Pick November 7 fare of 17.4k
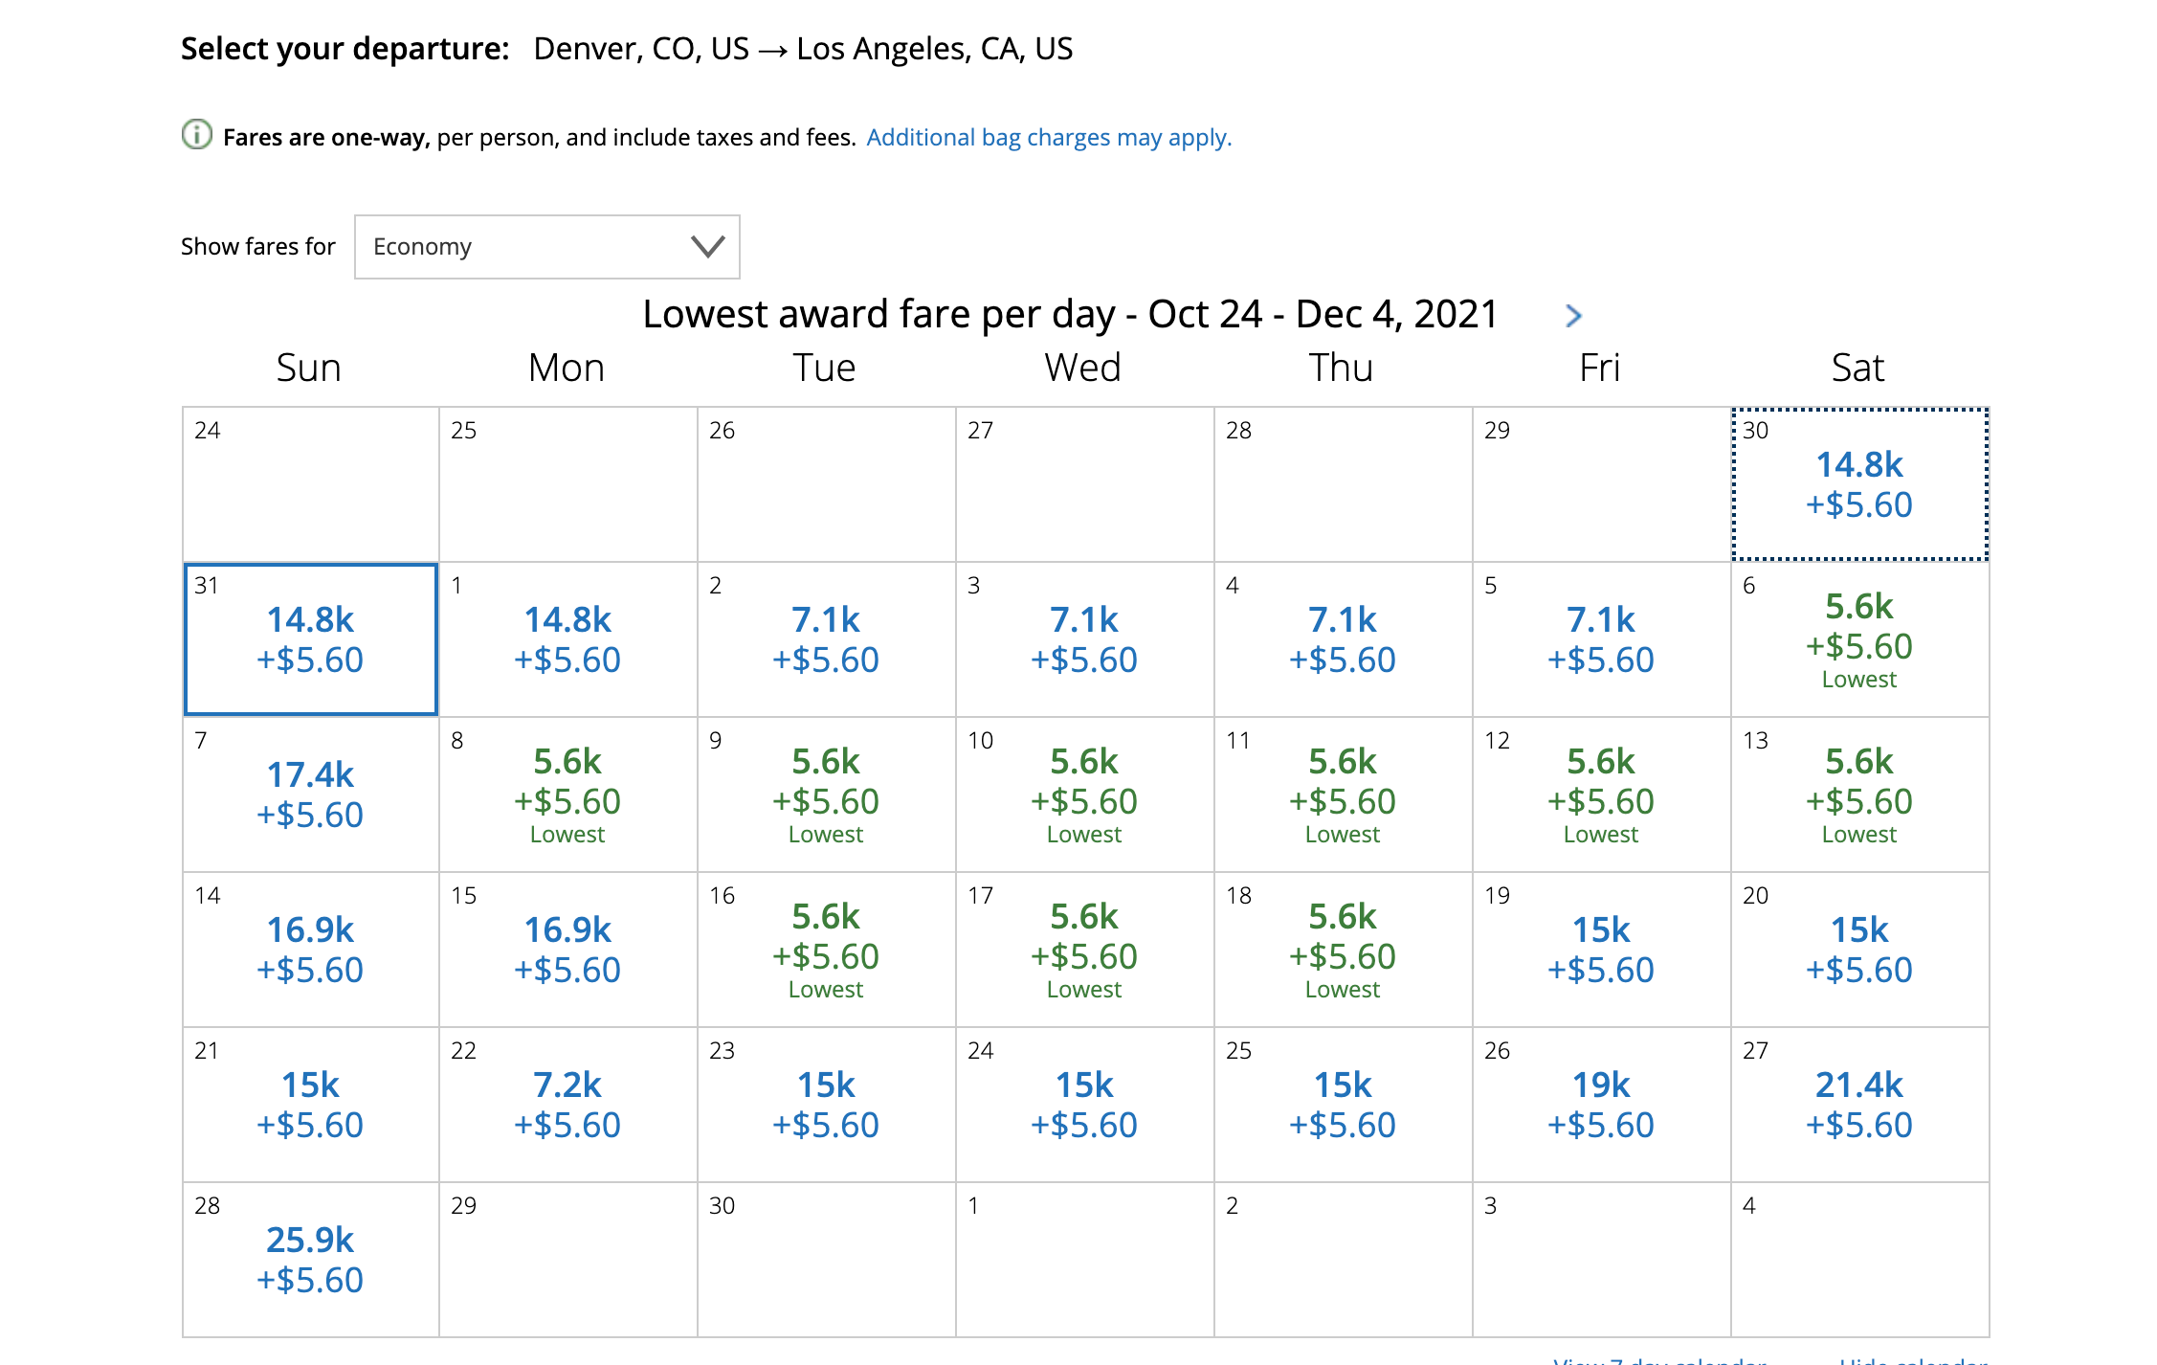This screenshot has height=1365, width=2157. coord(310,794)
